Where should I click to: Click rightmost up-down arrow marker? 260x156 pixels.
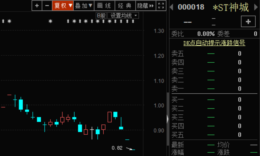[133, 21]
